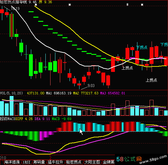Click the red 2 date marker on timeline
The height and width of the screenshot is (165, 168).
point(50,158)
